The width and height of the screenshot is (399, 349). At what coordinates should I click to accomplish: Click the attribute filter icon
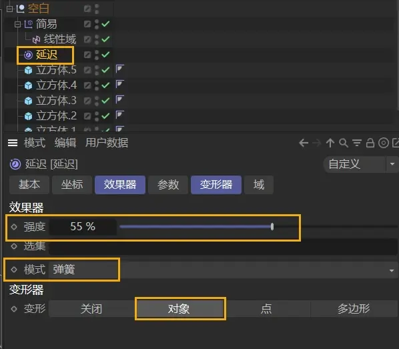[x=357, y=143]
